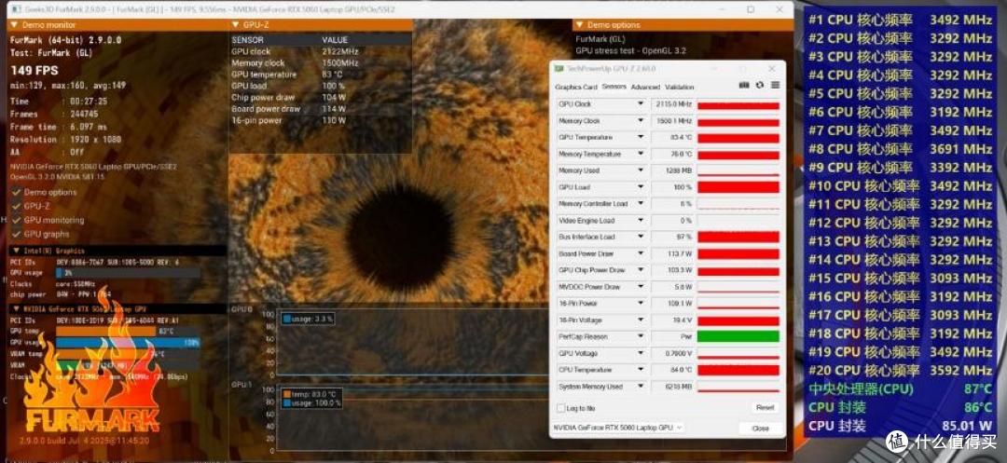
Task: Click the Resolution 1920 x 1080 row
Action: [x=65, y=139]
